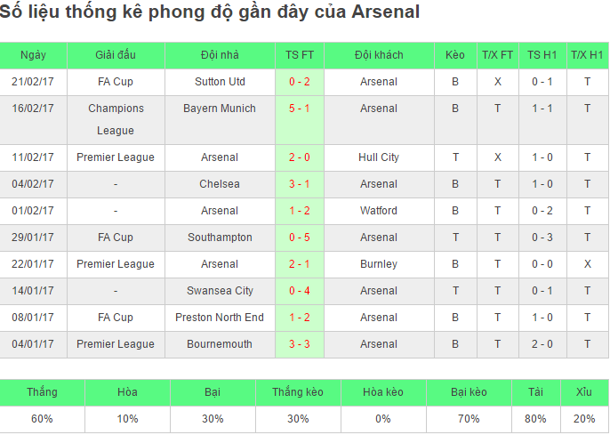Click Preston North End in the table
610x435 pixels.
coord(220,318)
